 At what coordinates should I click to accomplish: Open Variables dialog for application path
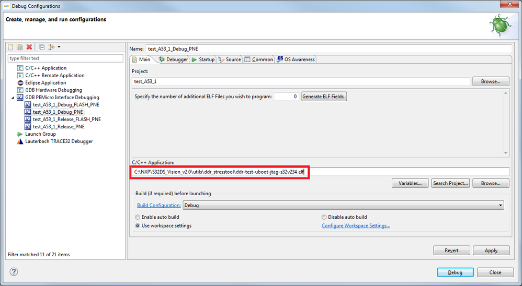tap(410, 183)
